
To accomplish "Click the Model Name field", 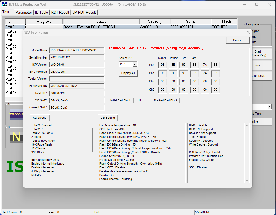I will tap(77, 50).
